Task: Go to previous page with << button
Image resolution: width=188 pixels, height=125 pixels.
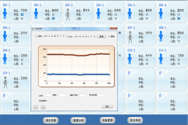Action: pos(36,107)
